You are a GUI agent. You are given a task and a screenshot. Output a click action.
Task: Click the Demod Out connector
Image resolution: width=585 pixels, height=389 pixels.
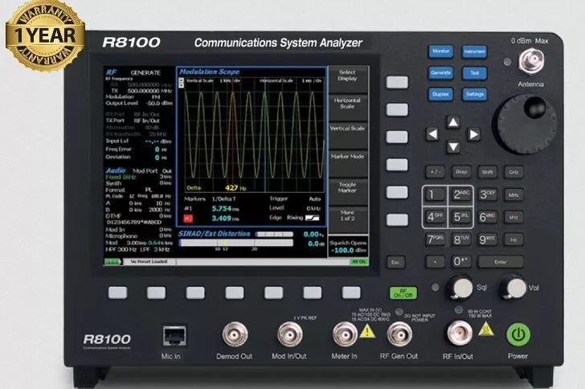[235, 334]
